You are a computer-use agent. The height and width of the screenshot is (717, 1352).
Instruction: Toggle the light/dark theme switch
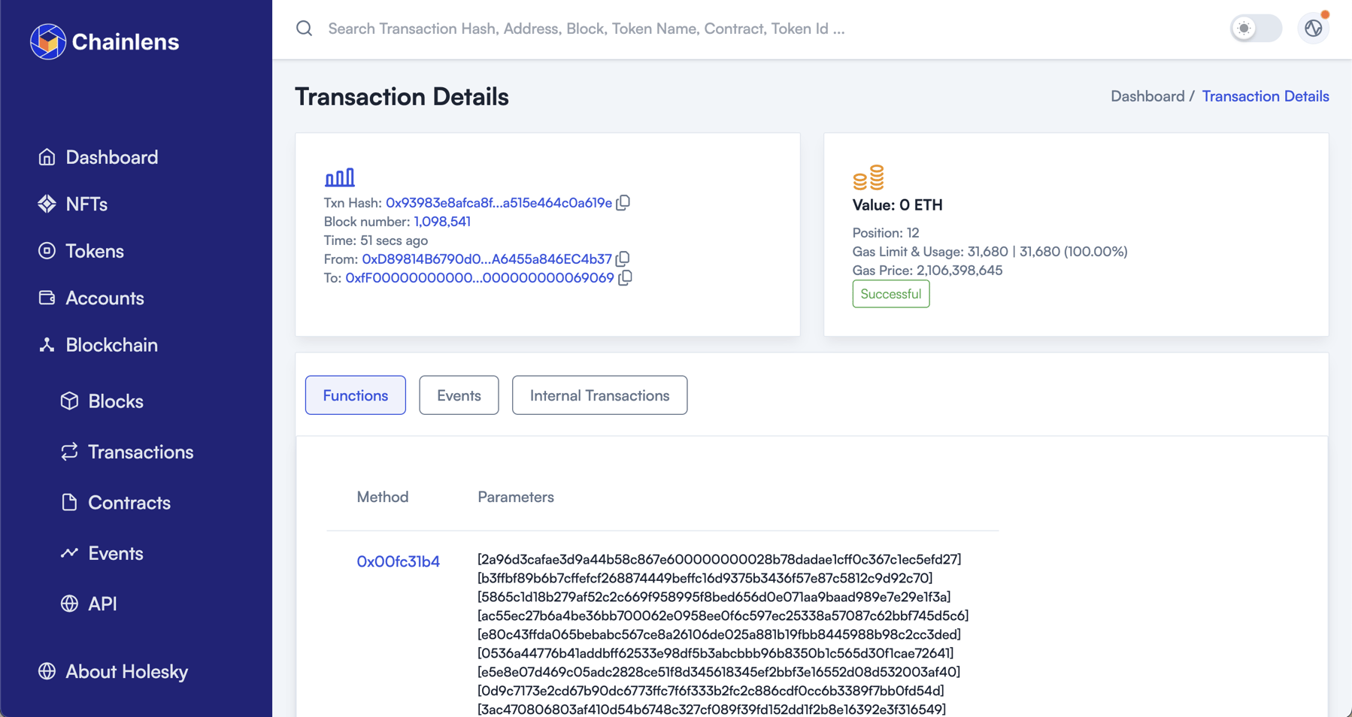(1255, 29)
